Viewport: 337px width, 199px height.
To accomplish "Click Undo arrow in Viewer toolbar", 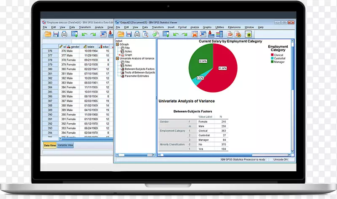I will click(x=176, y=34).
